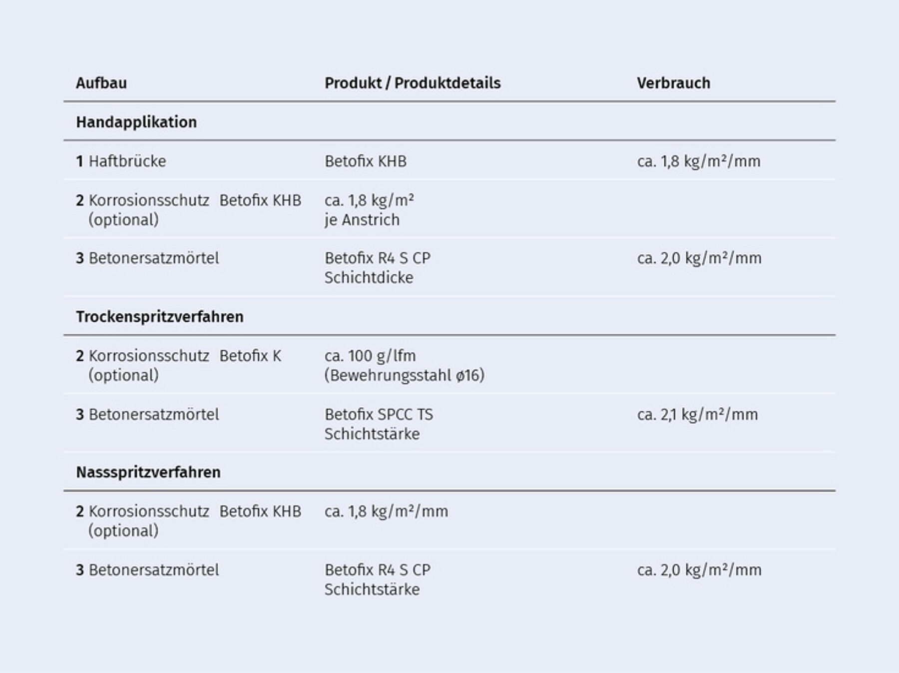Viewport: 899px width, 673px height.
Task: Select the Betofix SPCC TS product
Action: click(x=379, y=414)
